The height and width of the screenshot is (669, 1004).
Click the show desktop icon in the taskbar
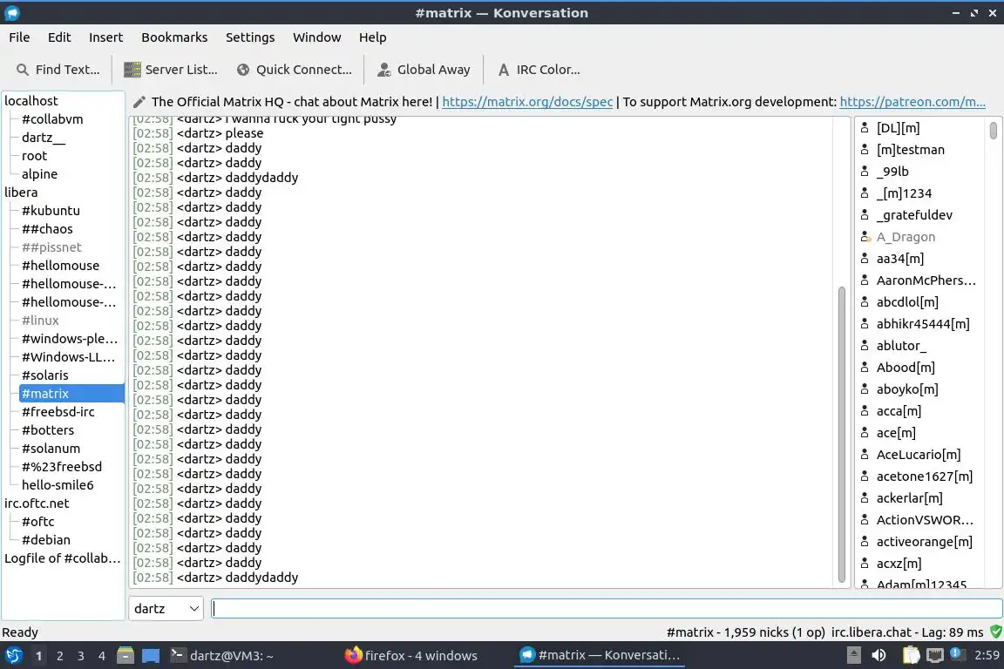151,656
